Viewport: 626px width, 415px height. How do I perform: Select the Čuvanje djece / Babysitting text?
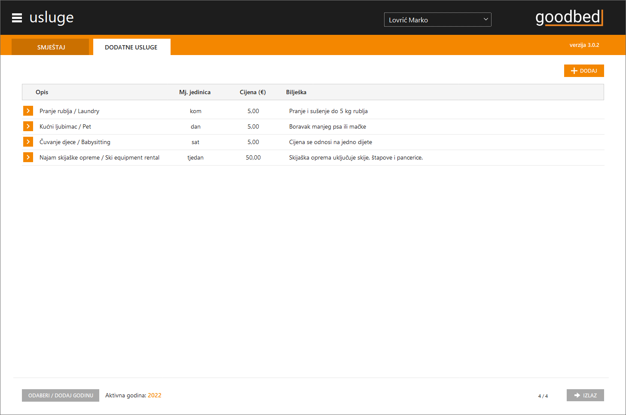tap(75, 142)
